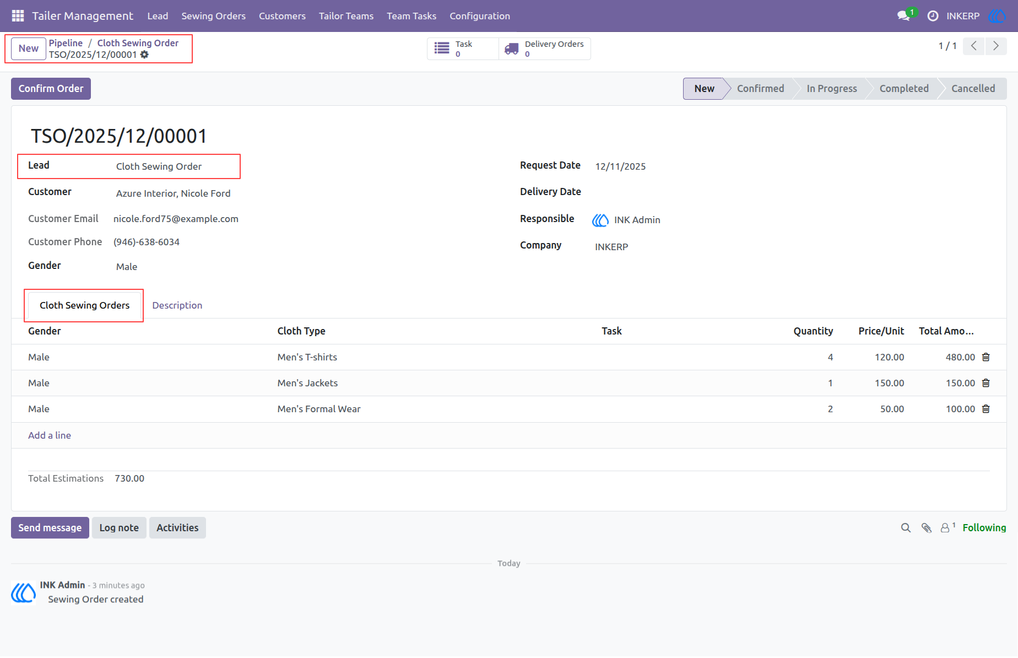The image size is (1018, 658).
Task: Open the Sewing Orders menu
Action: point(214,16)
